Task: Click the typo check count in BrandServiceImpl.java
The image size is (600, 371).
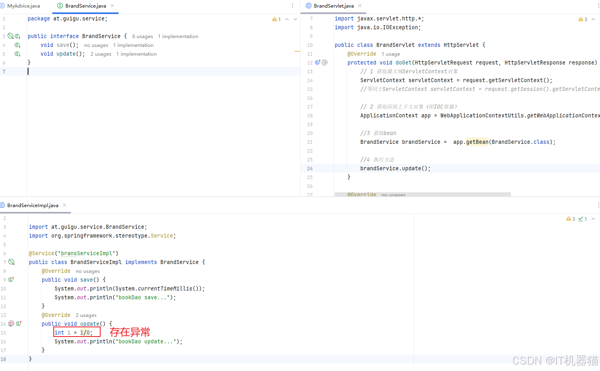Action: tap(583, 219)
